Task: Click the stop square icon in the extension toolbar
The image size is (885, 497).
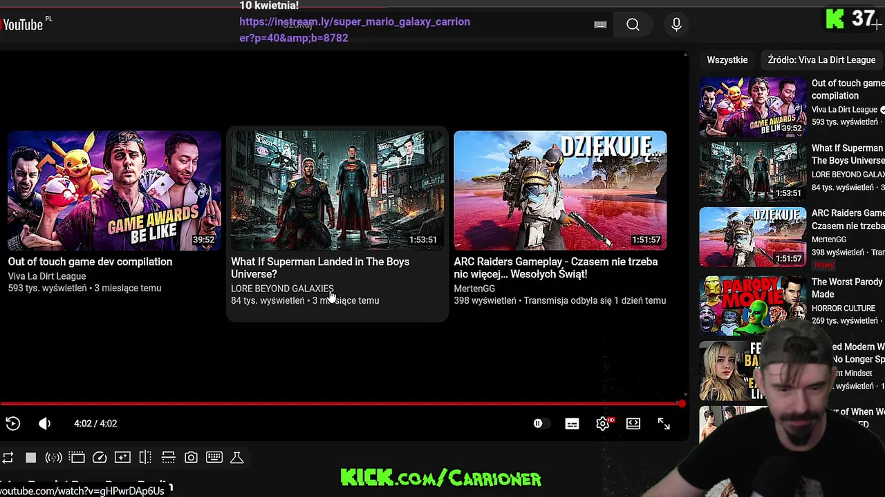Action: click(30, 458)
